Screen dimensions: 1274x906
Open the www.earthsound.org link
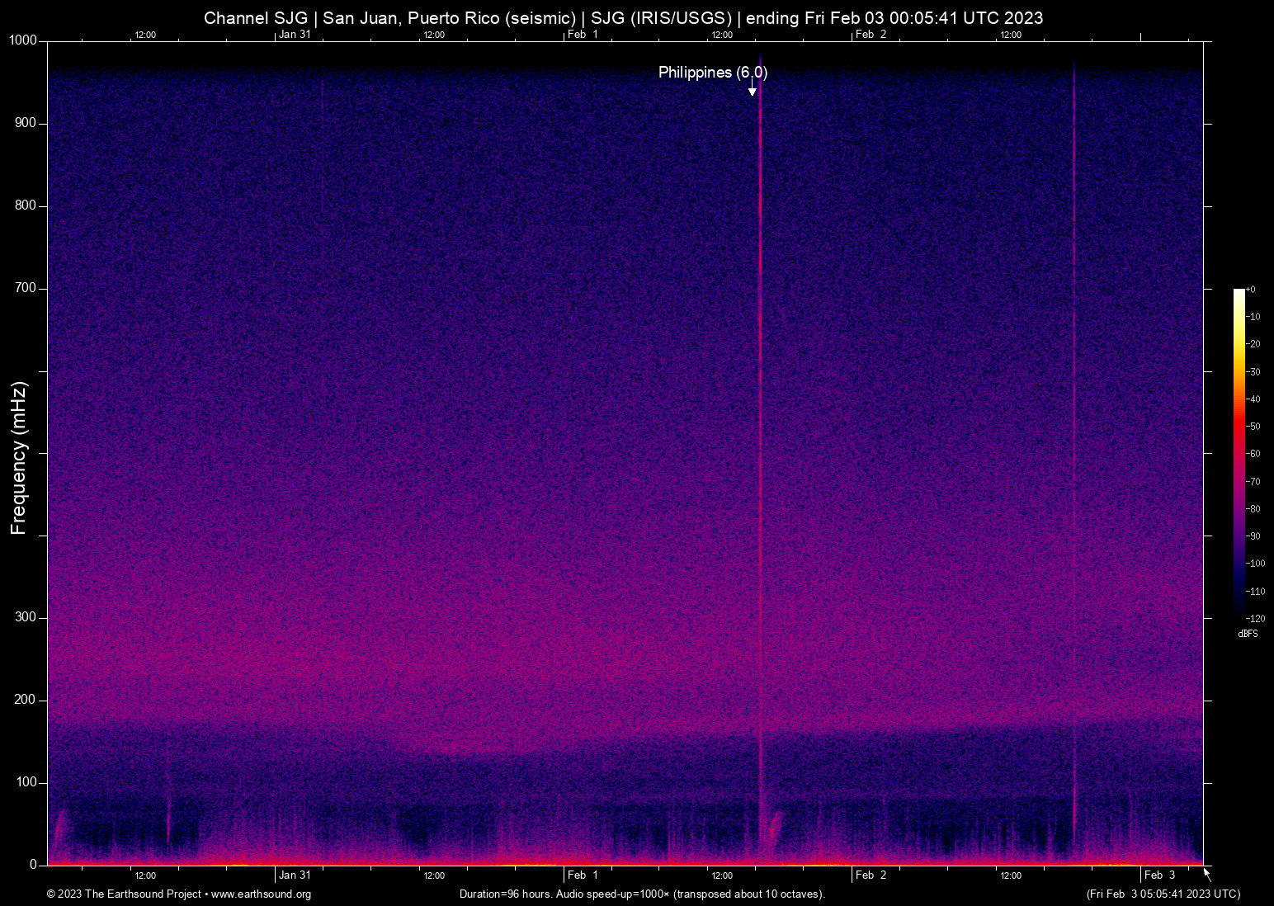(x=259, y=894)
